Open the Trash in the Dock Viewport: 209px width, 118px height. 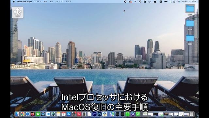click(x=192, y=114)
